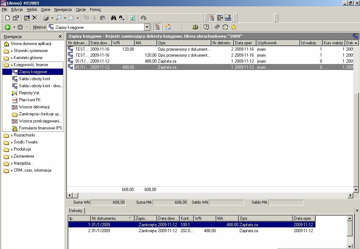Image resolution: width=360 pixels, height=249 pixels.
Task: Select row 2 in Dekrety with konto 202-0
Action: pos(192,231)
